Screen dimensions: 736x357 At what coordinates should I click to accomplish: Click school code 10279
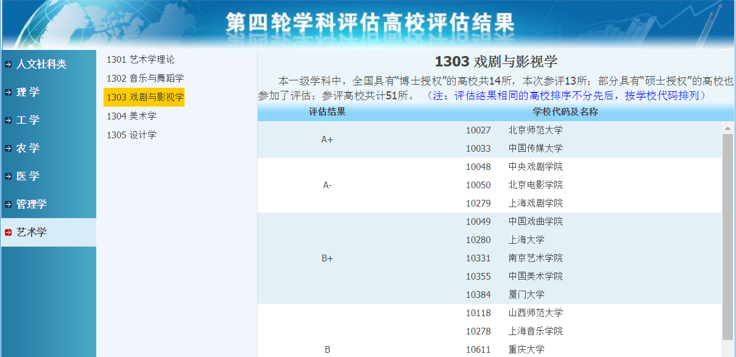coord(478,203)
